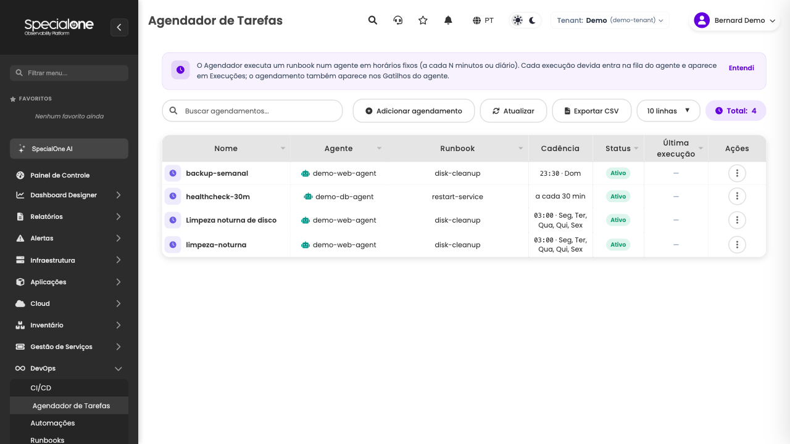Click the clock icon in info banner

point(180,70)
